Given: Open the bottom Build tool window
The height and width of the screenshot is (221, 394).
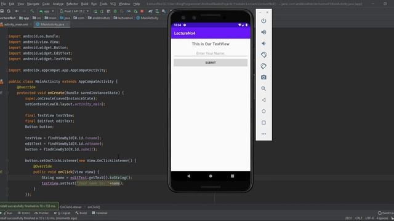Looking at the screenshot, I should pyautogui.click(x=81, y=213).
